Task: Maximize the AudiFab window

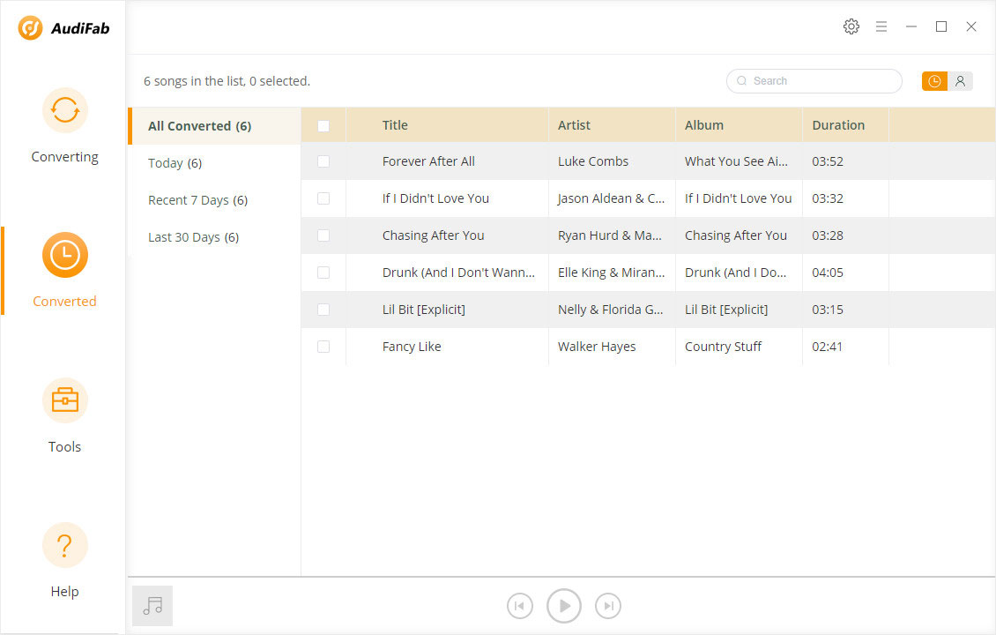Action: (941, 26)
